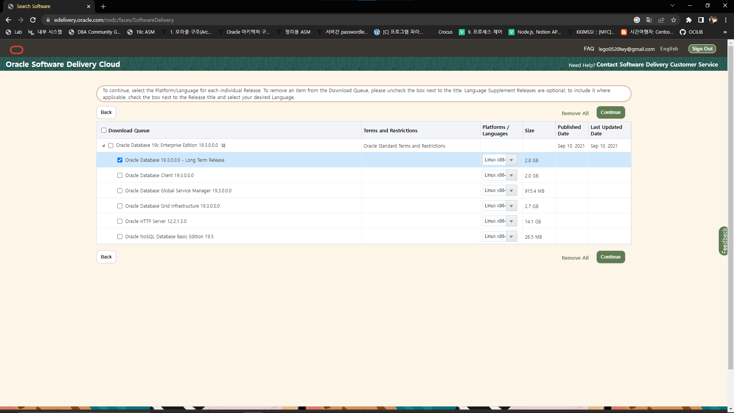Tick the Oracle Database Grid Infrastructure checkbox

coord(120,206)
